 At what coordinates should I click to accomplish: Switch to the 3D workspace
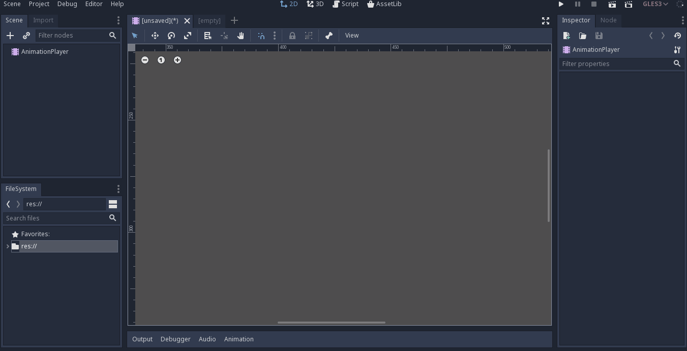[x=315, y=4]
